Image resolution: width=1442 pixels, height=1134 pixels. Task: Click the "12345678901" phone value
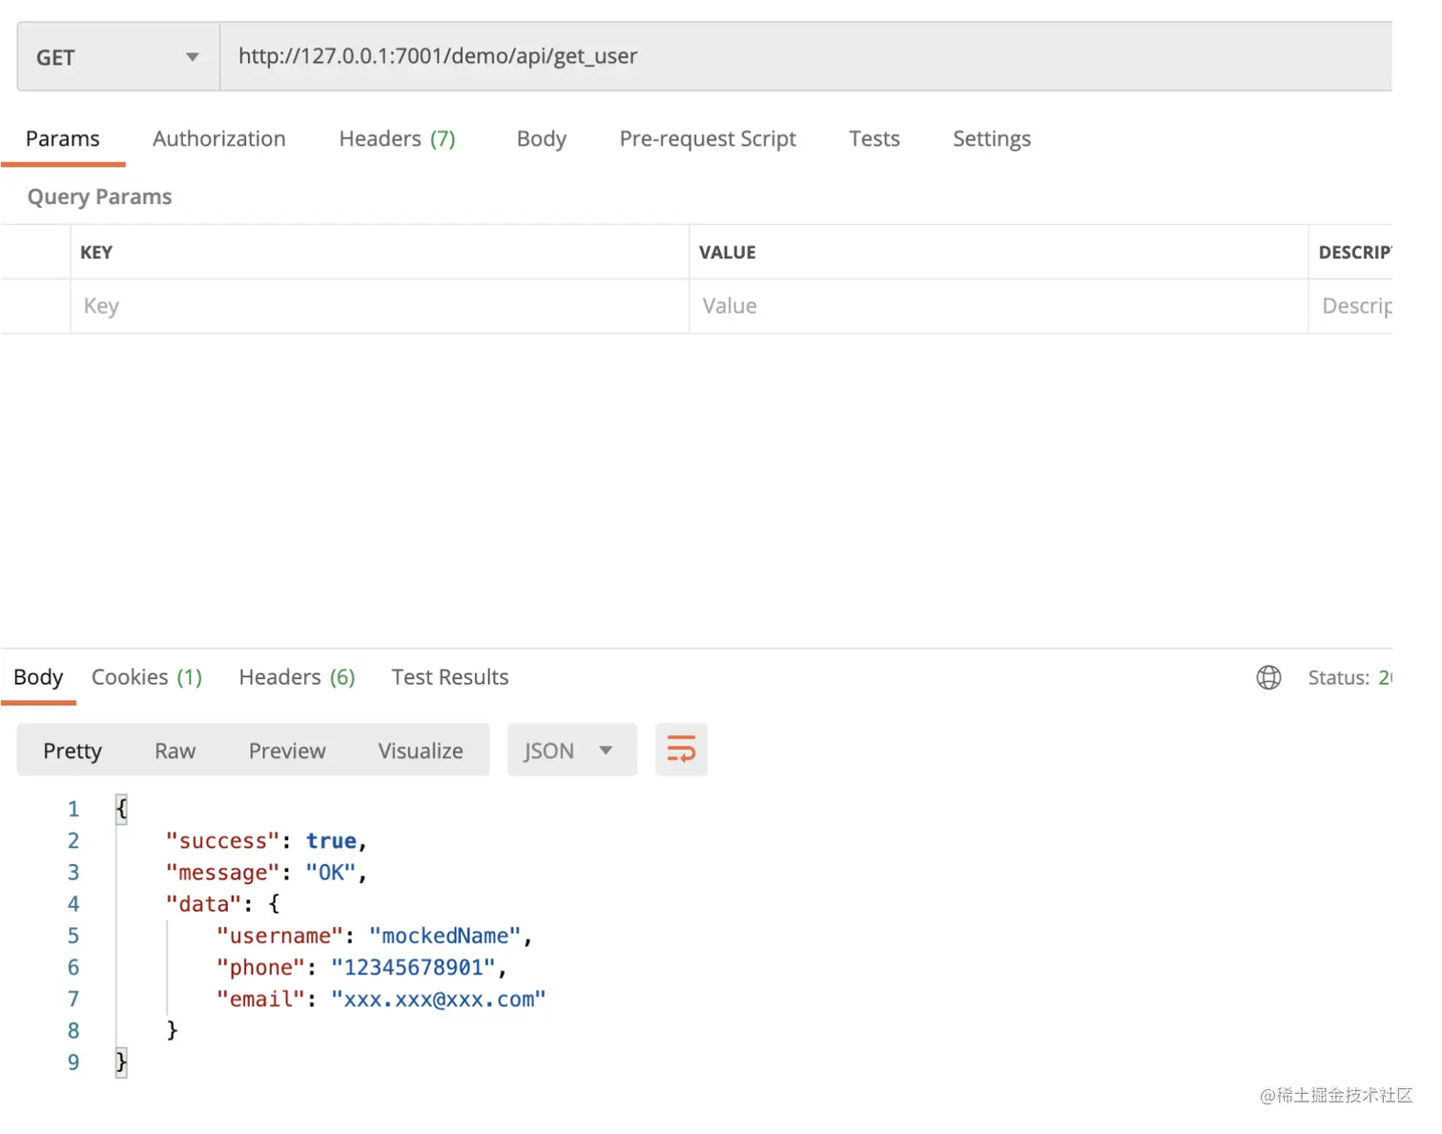point(414,968)
